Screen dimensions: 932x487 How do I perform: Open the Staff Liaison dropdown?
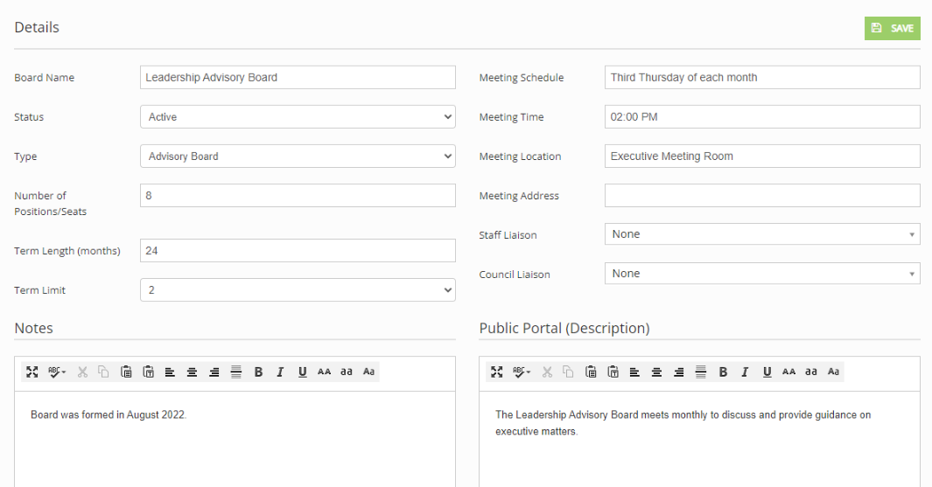762,234
